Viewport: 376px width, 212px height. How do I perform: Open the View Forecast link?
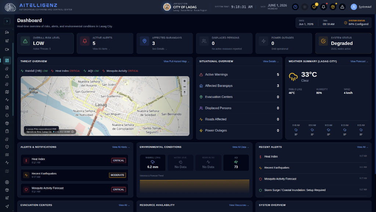point(359,61)
